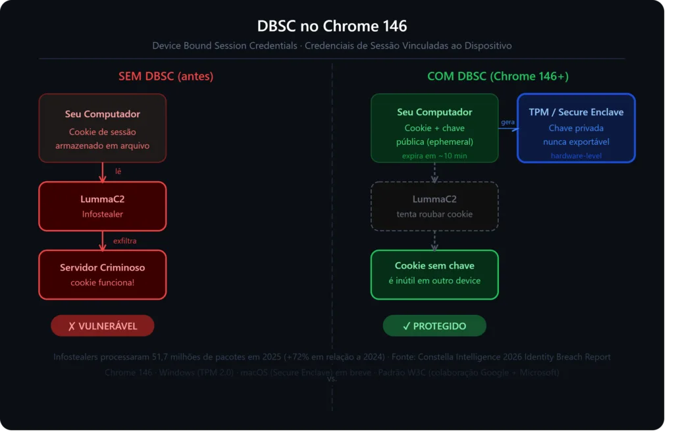Click the footer line mentioning Windows (TPM 2.0)
674x440 pixels.
click(x=332, y=372)
